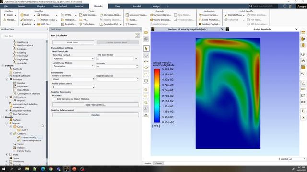
Task: Open the XY Plot tool
Action: 67,15
